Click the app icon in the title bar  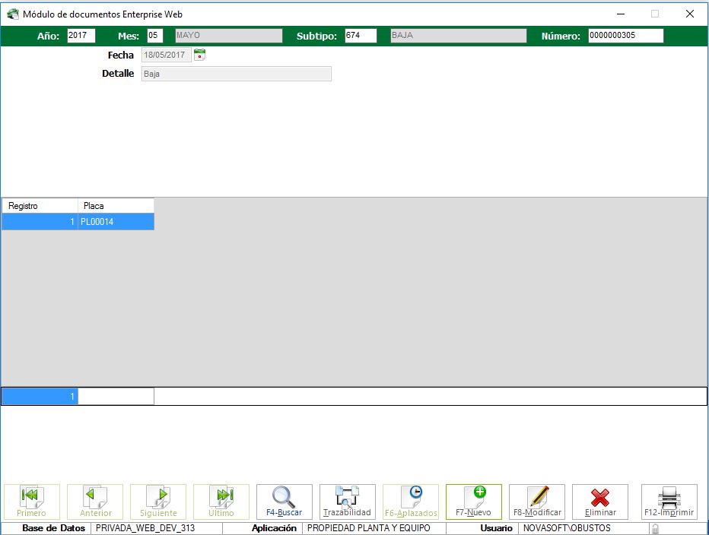(x=13, y=14)
